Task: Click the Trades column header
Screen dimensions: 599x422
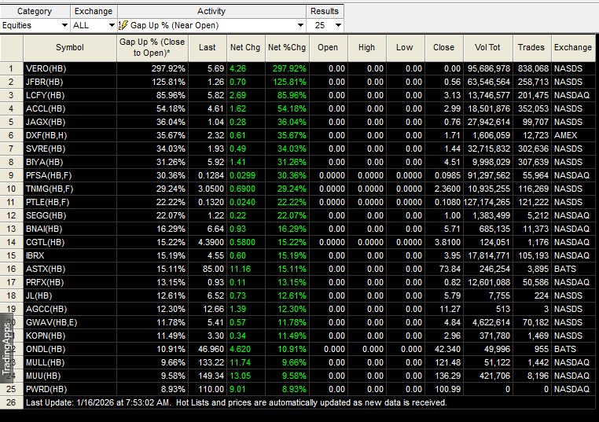Action: tap(531, 48)
